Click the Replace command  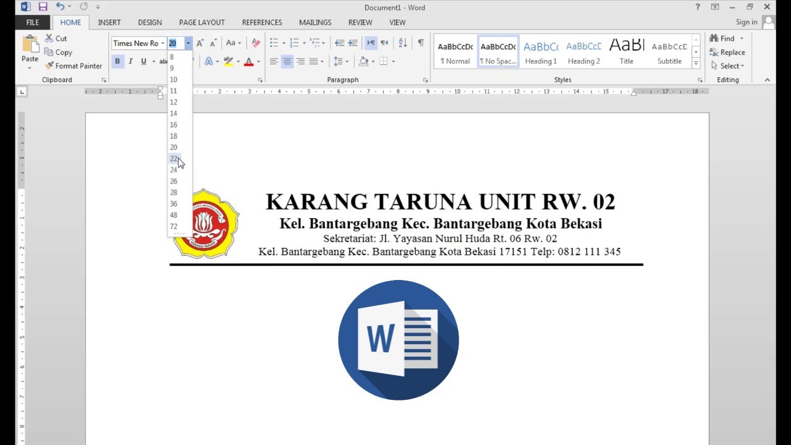tap(727, 53)
